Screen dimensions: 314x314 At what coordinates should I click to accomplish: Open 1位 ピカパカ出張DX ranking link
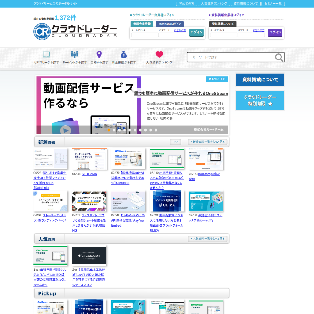pyautogui.click(x=50, y=277)
